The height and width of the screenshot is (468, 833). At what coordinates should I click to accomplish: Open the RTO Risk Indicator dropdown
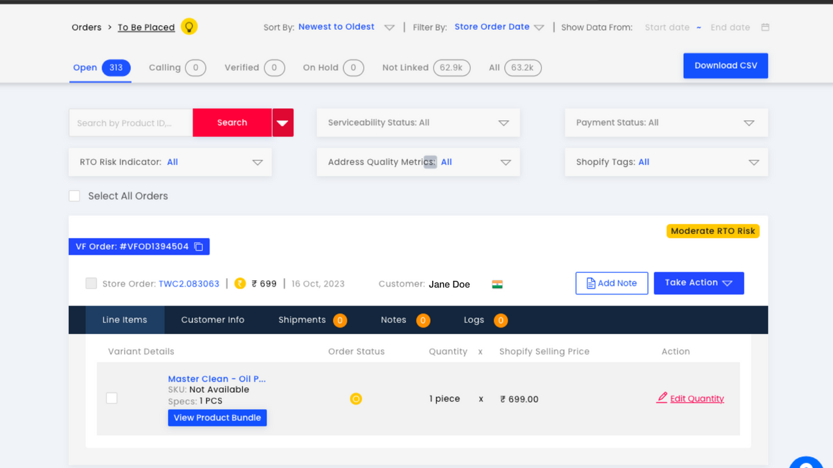pos(171,162)
